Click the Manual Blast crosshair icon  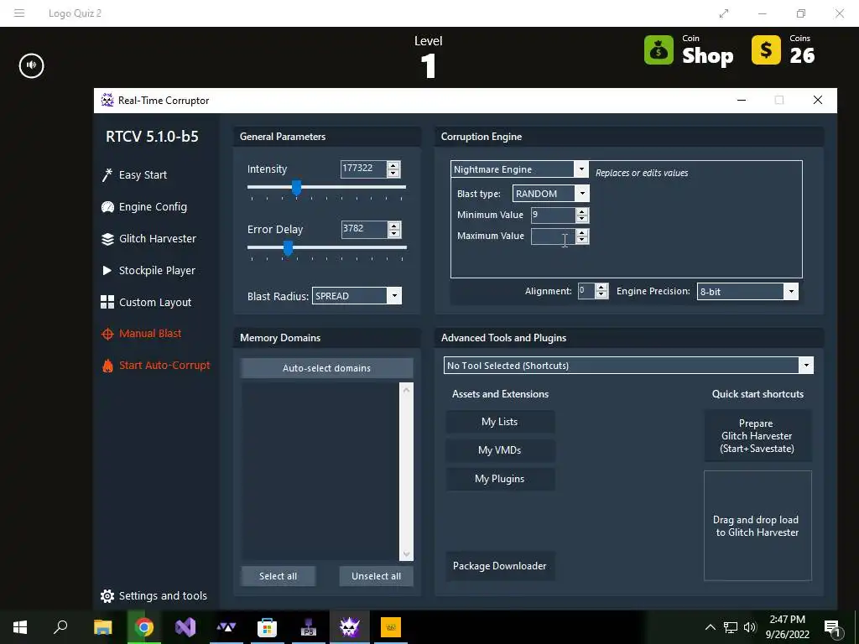107,334
